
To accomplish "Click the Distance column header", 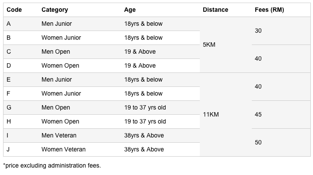I will point(216,10).
